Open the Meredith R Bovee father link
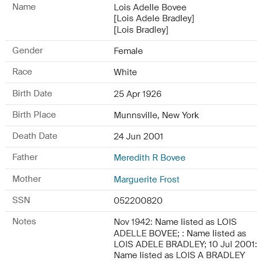257x261 pixels. [x=149, y=158]
